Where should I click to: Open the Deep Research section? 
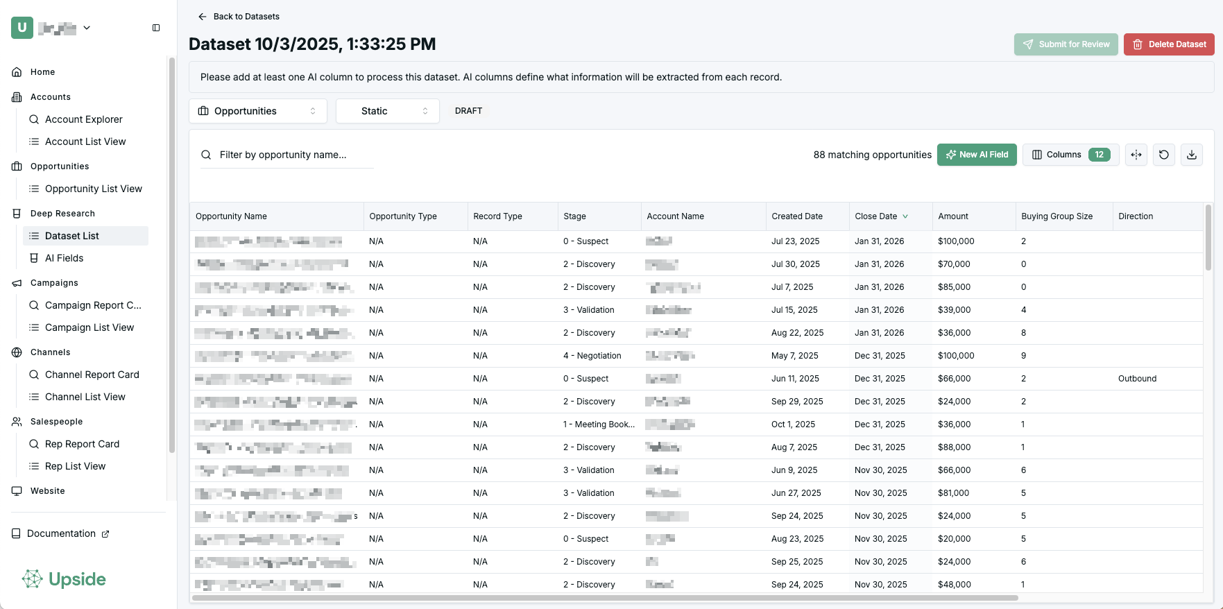coord(62,214)
